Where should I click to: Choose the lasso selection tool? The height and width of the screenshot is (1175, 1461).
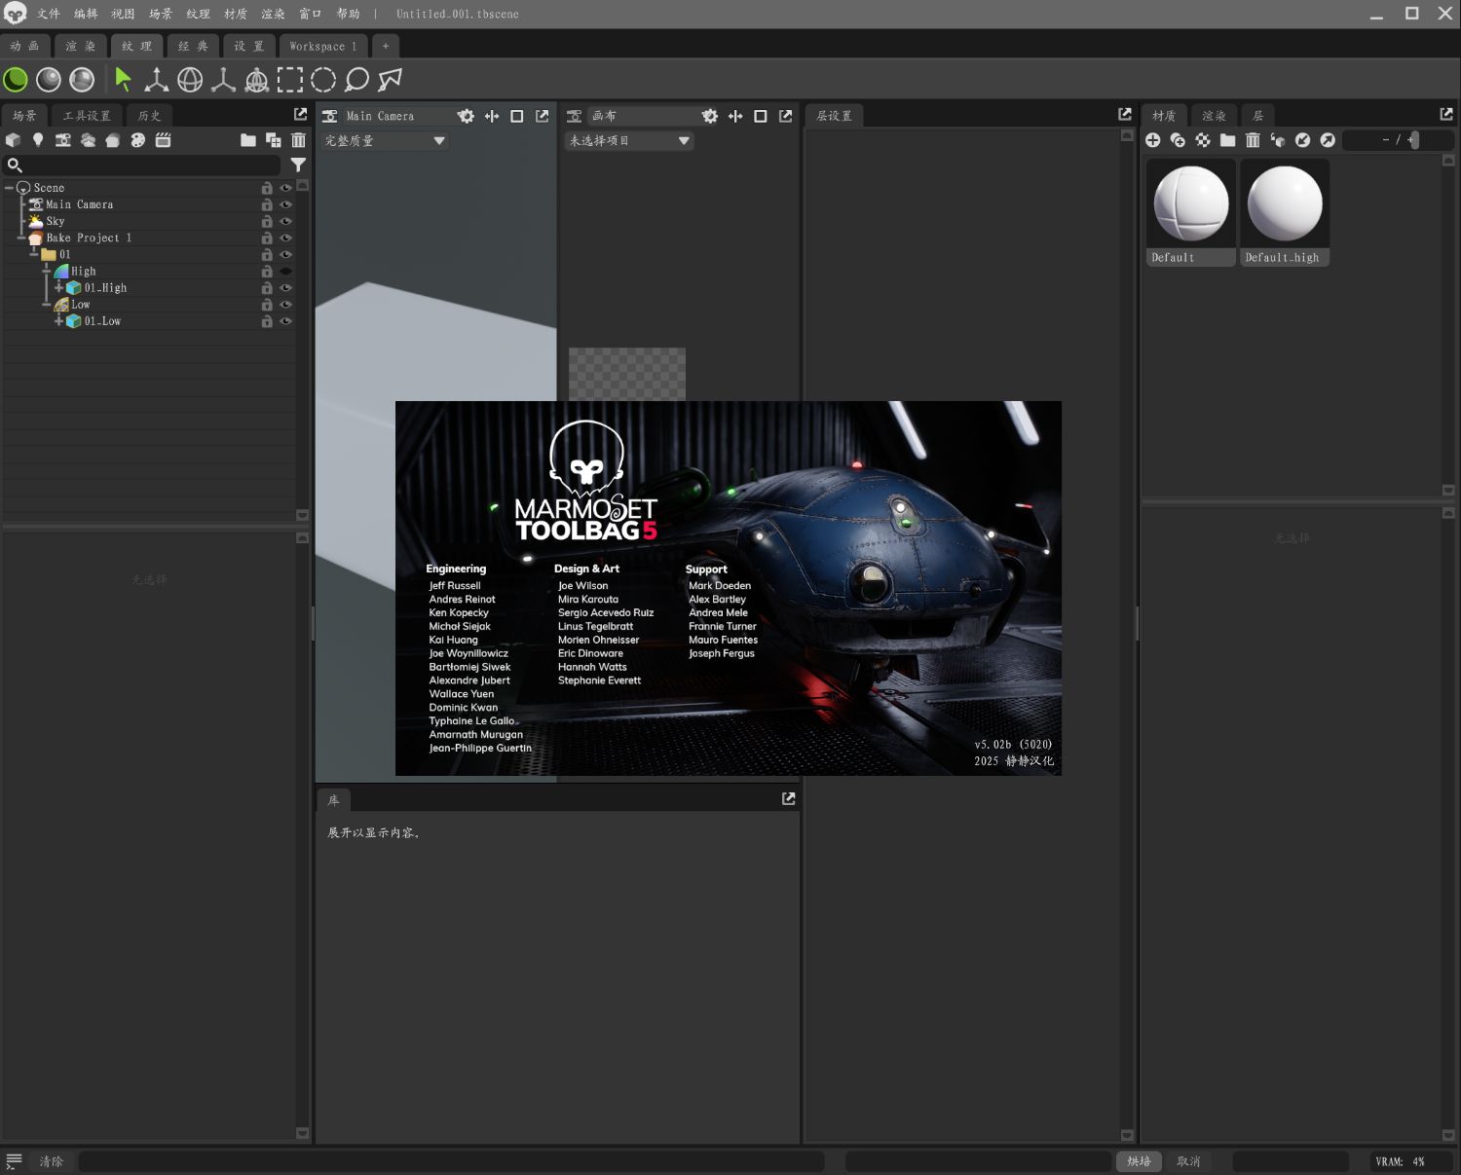(x=356, y=80)
